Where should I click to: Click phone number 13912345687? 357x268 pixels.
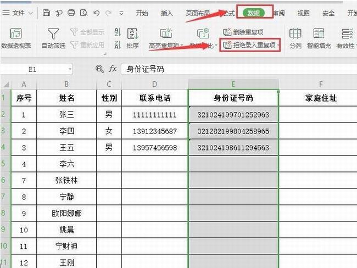point(155,131)
